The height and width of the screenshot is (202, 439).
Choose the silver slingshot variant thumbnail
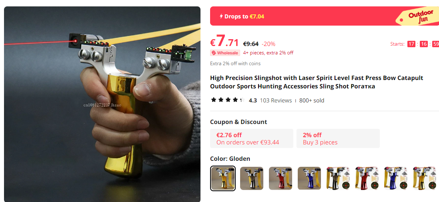pyautogui.click(x=252, y=178)
